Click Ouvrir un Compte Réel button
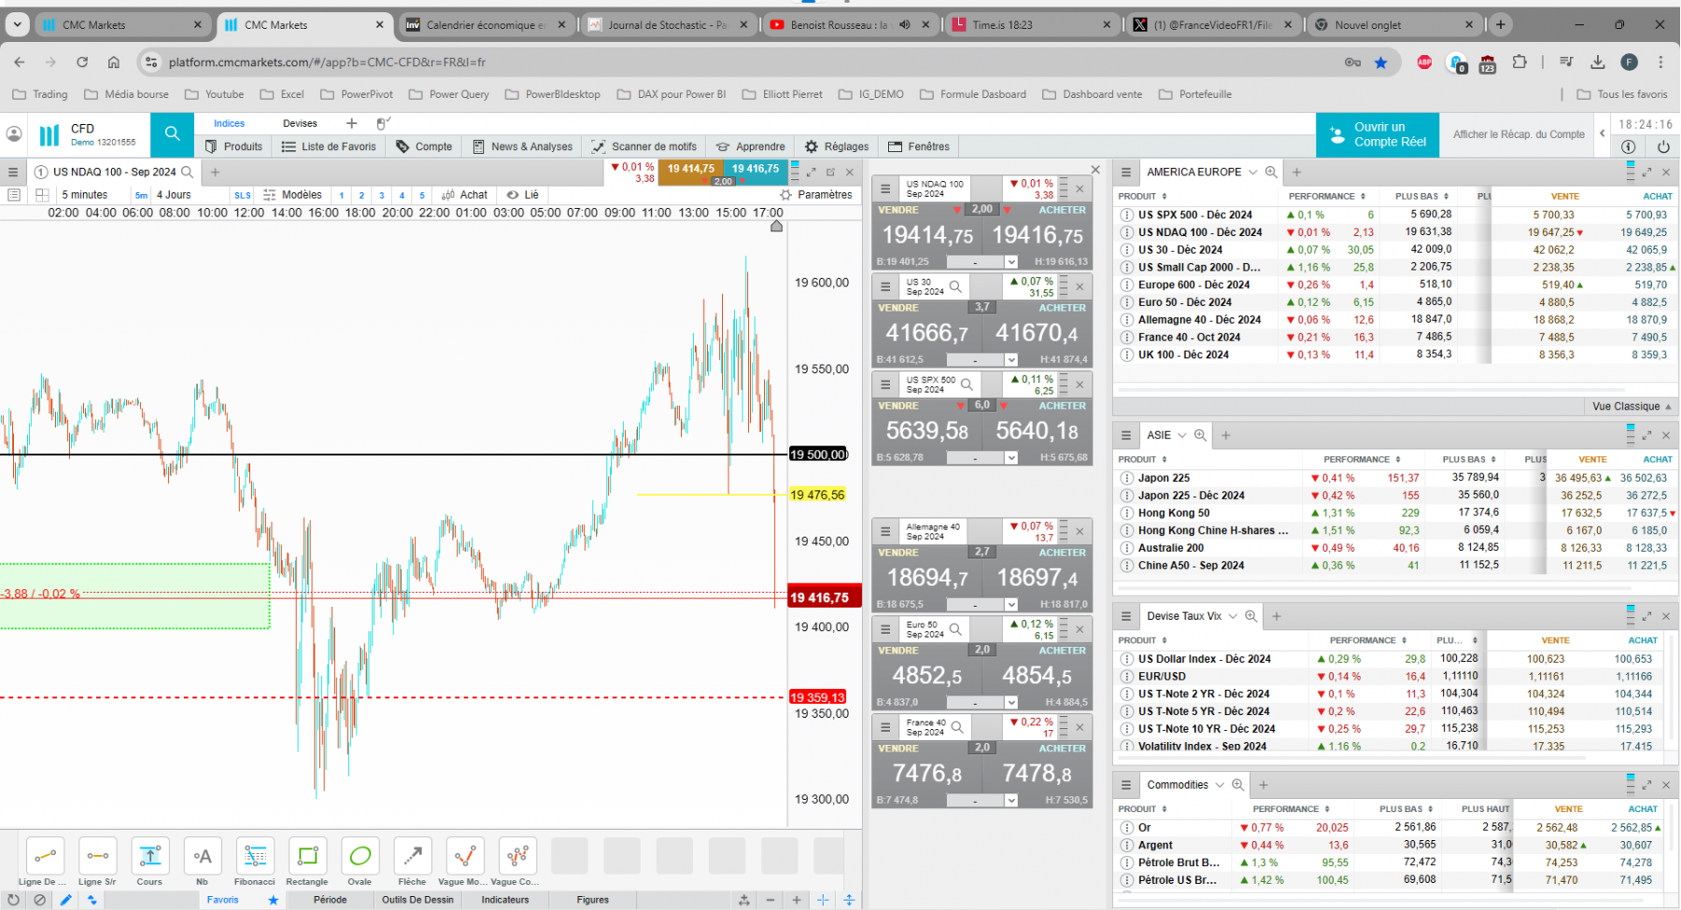 (x=1377, y=134)
